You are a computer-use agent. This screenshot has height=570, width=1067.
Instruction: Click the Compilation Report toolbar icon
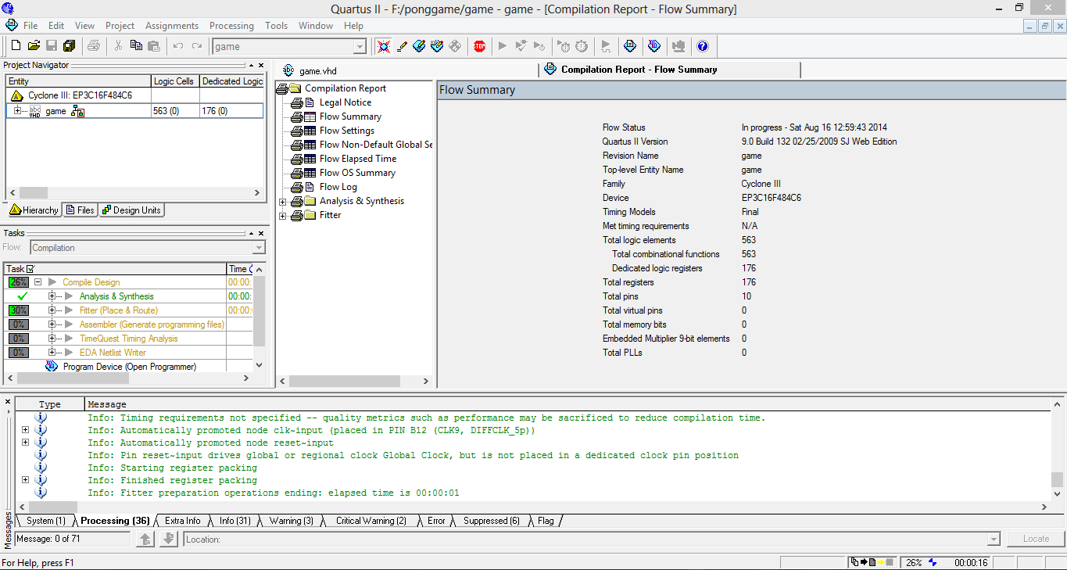630,46
